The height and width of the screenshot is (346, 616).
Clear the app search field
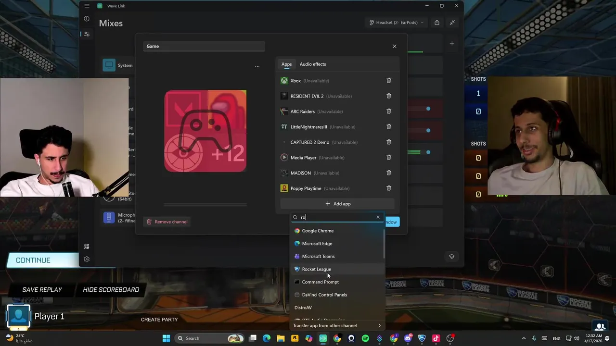378,217
